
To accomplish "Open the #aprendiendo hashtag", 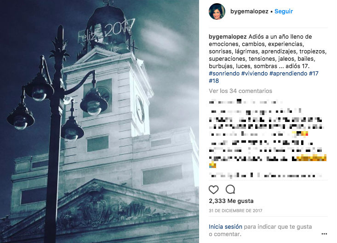I will click(288, 73).
